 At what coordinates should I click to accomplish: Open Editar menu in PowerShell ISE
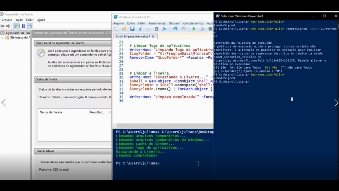coord(131,23)
